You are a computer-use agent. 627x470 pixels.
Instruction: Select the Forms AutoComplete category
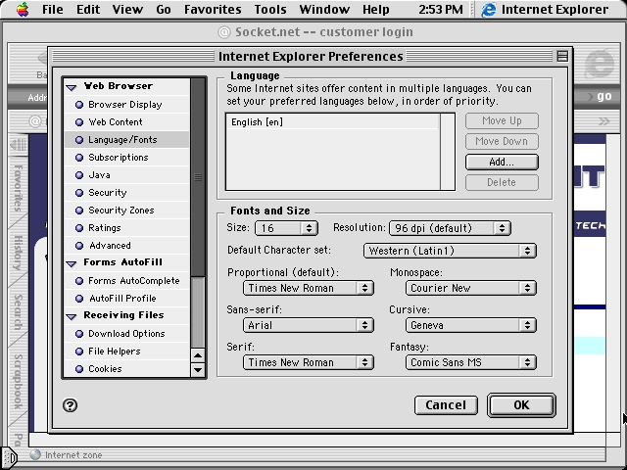coord(126,281)
